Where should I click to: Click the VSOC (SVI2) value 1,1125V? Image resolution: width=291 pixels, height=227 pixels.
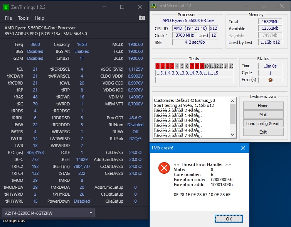pyautogui.click(x=135, y=69)
